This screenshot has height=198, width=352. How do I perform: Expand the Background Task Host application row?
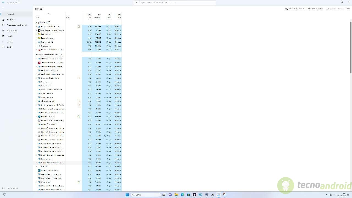click(x=36, y=26)
